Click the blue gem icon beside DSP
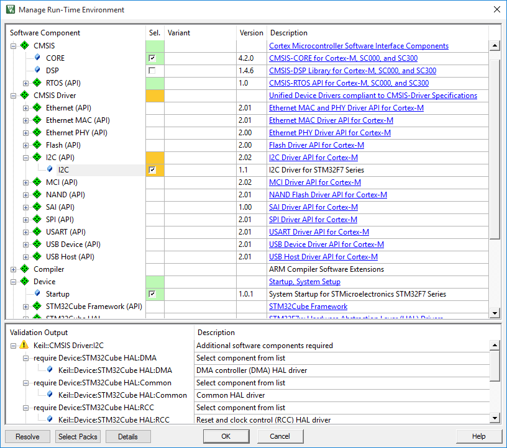This screenshot has width=507, height=448. 37,70
